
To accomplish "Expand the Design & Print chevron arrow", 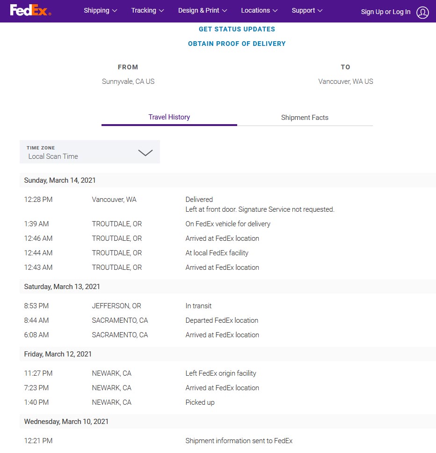I will 225,11.
